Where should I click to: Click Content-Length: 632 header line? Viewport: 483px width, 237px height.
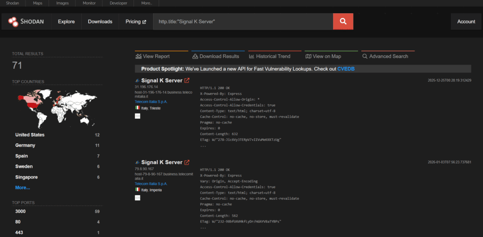[219, 134]
